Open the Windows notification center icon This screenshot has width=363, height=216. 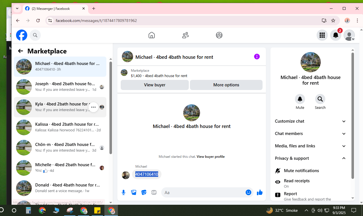[354, 210]
